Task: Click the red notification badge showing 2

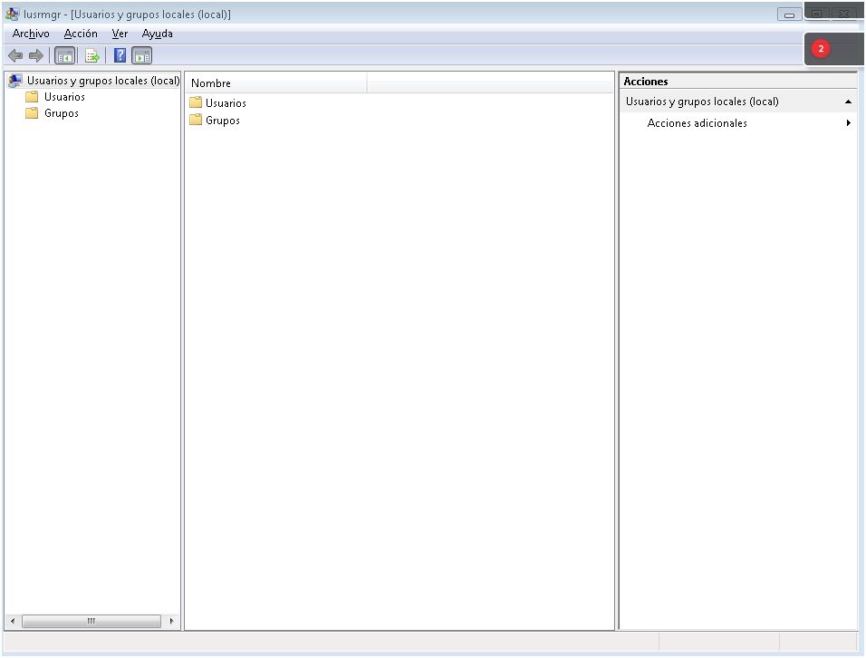Action: click(x=821, y=49)
